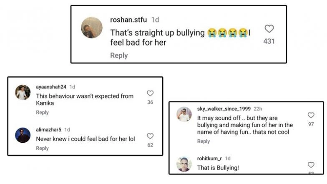Screen dimensions: 327x184
Task: Open rohitkum_r's profile picture
Action: (x=184, y=164)
